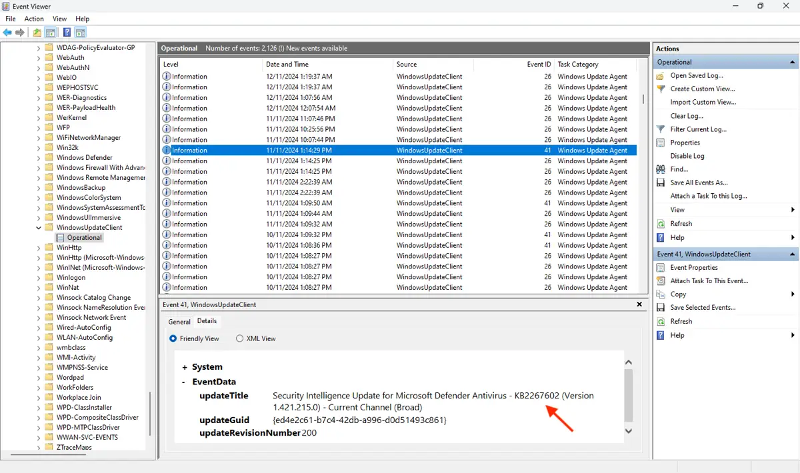Click the Back arrow in the toolbar
Screen dimensions: 800x473
(7, 33)
